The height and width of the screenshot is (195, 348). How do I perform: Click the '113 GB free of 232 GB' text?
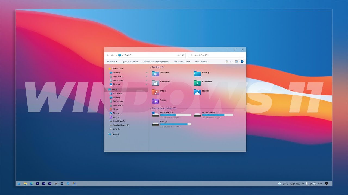pos(169,118)
